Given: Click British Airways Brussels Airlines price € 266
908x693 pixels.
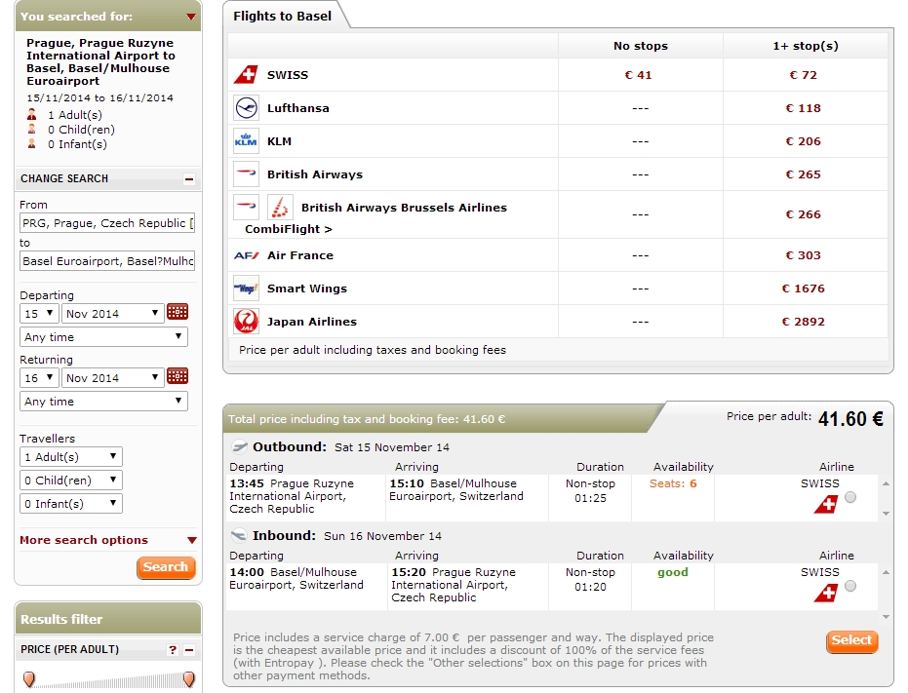Looking at the screenshot, I should tap(804, 214).
